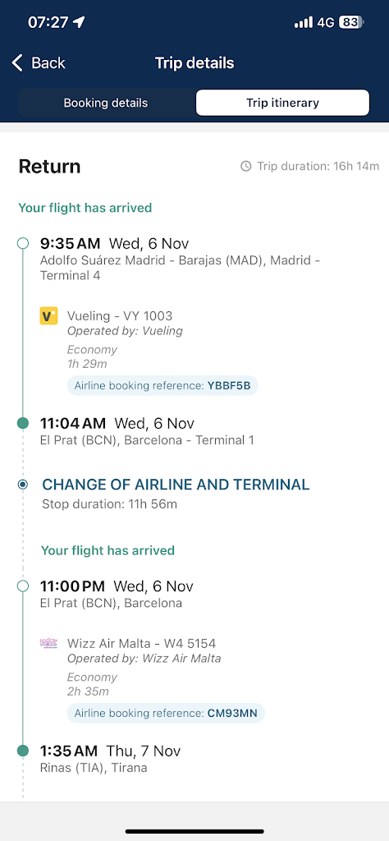Tap the home indicator bar at bottom
The height and width of the screenshot is (841, 389).
(x=194, y=831)
